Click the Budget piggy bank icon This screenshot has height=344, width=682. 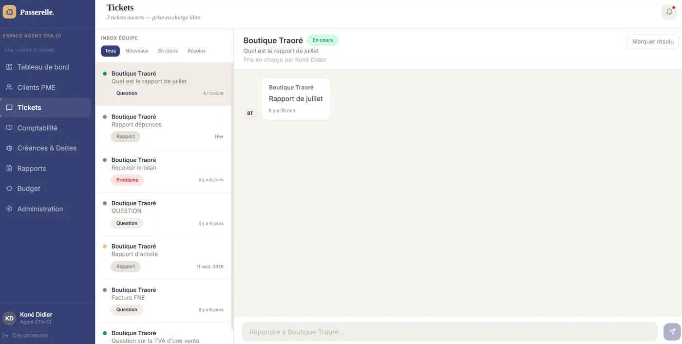tap(9, 189)
